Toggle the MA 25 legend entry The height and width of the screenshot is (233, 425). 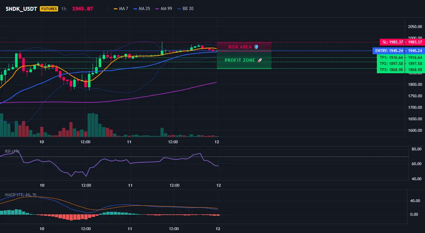pyautogui.click(x=142, y=9)
